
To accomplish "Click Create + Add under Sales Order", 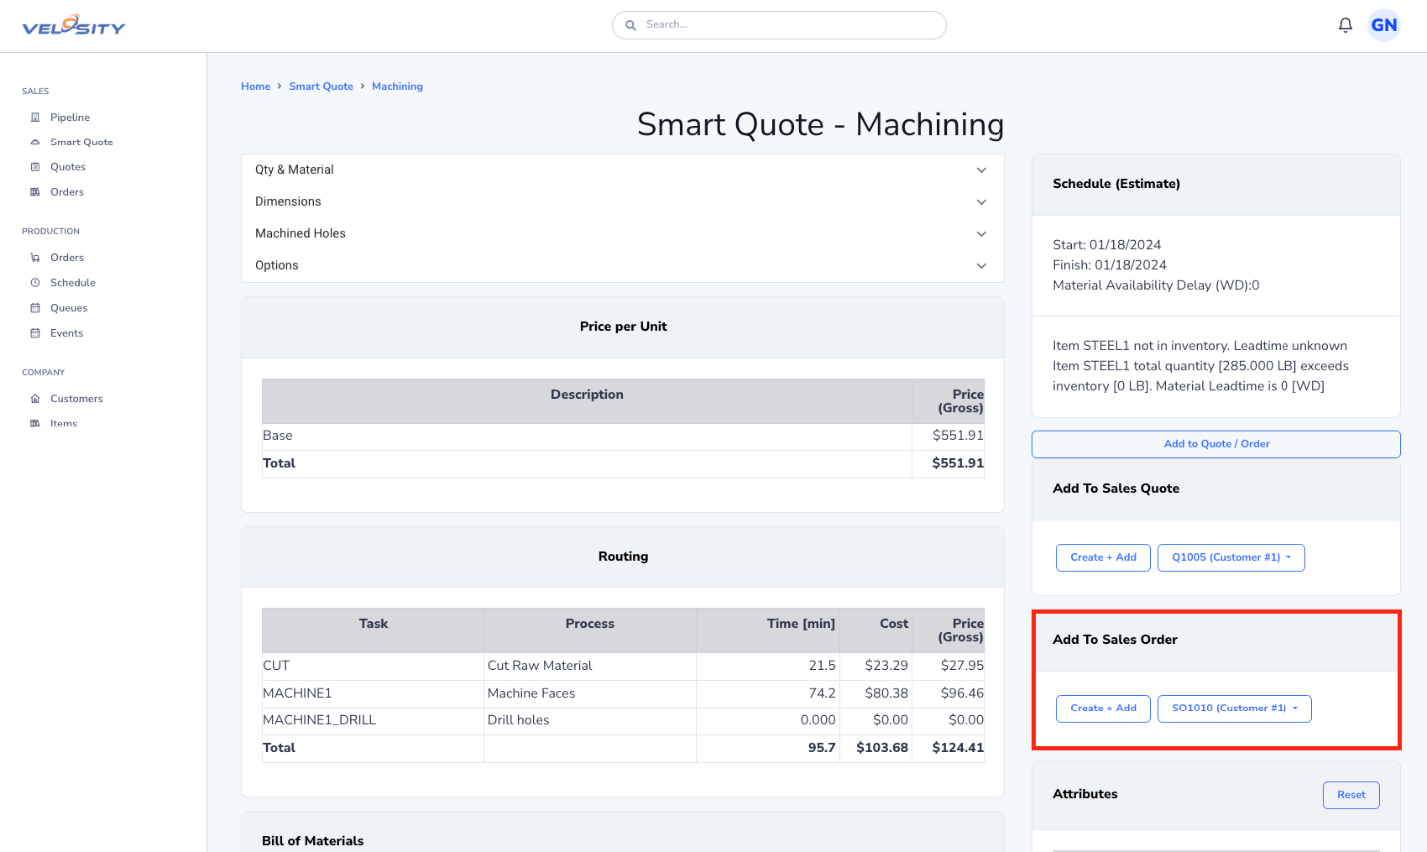I will (1103, 709).
